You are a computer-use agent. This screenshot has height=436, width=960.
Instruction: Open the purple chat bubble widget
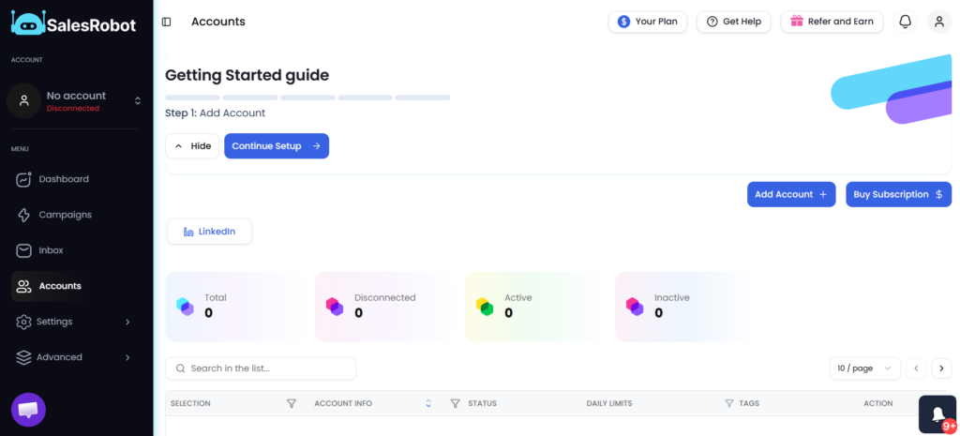[x=28, y=410]
